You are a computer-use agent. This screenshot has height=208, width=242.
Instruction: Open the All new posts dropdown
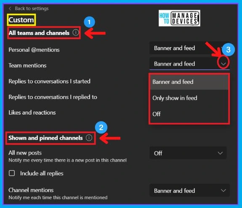pyautogui.click(x=188, y=153)
